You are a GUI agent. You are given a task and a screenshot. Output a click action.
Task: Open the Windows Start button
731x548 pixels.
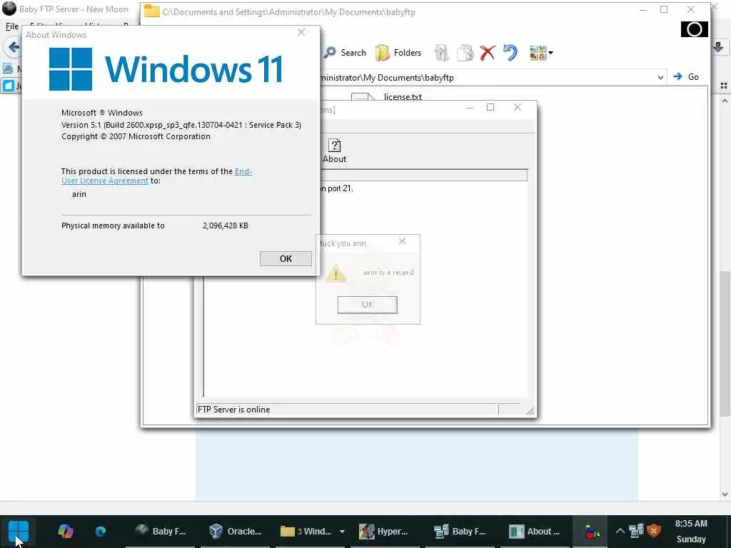coord(18,532)
